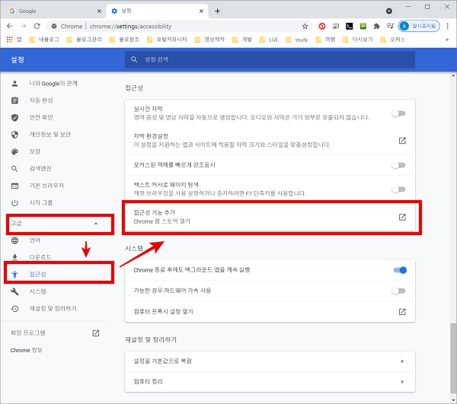Open 언어 under advanced settings
The image size is (457, 404).
pyautogui.click(x=35, y=240)
